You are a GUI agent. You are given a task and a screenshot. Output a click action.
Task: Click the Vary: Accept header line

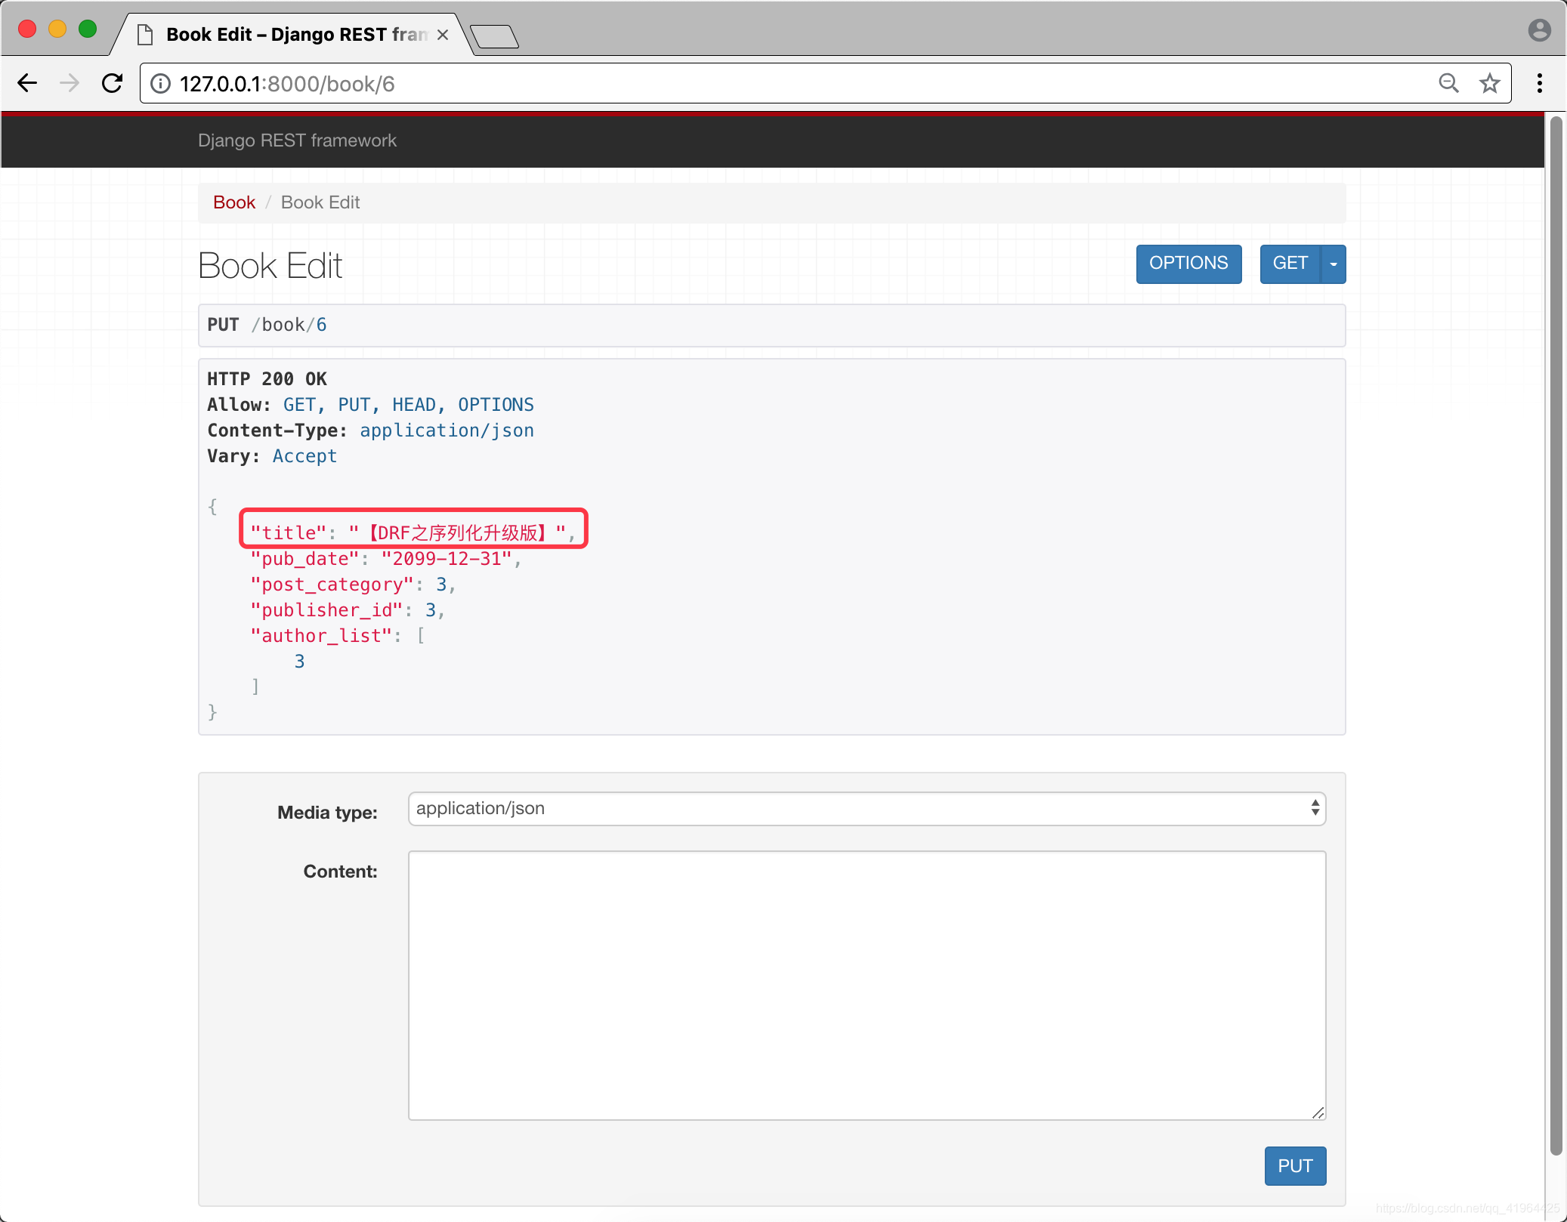tap(272, 456)
